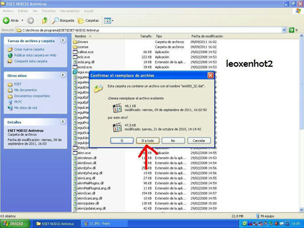The height and width of the screenshot is (228, 304).
Task: Collapse Tareas de archivo y carpeta panel
Action: coord(63,40)
